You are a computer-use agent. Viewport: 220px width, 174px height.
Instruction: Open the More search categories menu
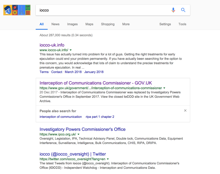pos(126,24)
